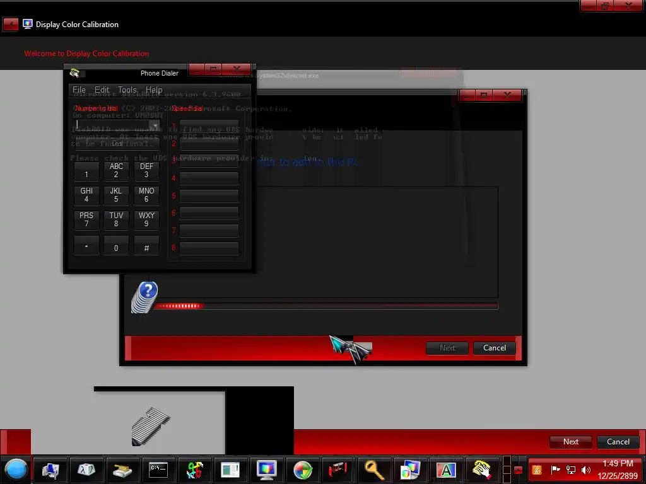Screen dimensions: 646x484
Task: Open Action Center flag tray icon
Action: (555, 470)
